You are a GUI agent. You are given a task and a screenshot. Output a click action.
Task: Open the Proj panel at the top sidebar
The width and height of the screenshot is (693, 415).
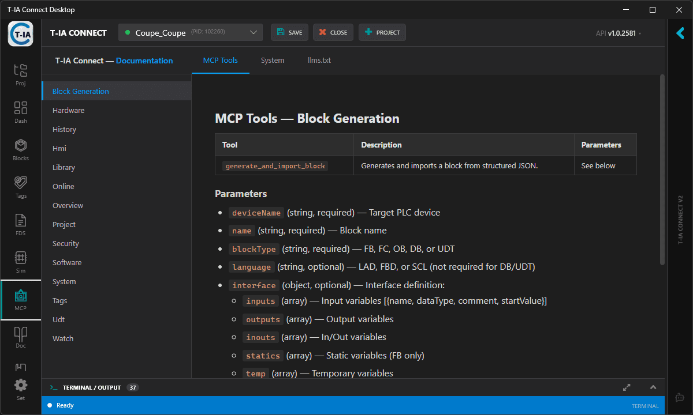[x=21, y=75]
